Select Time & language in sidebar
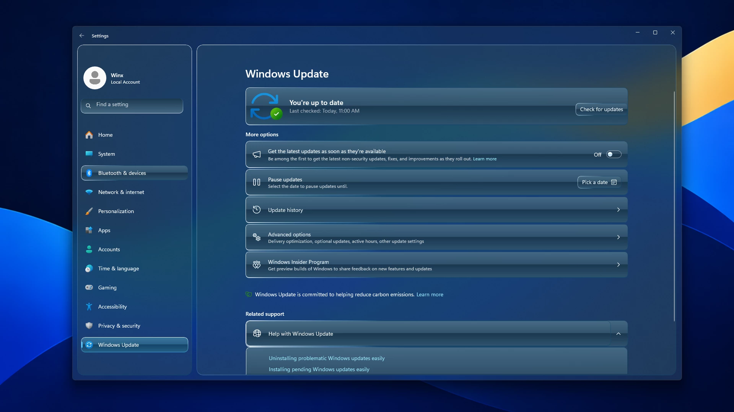 tap(135, 268)
